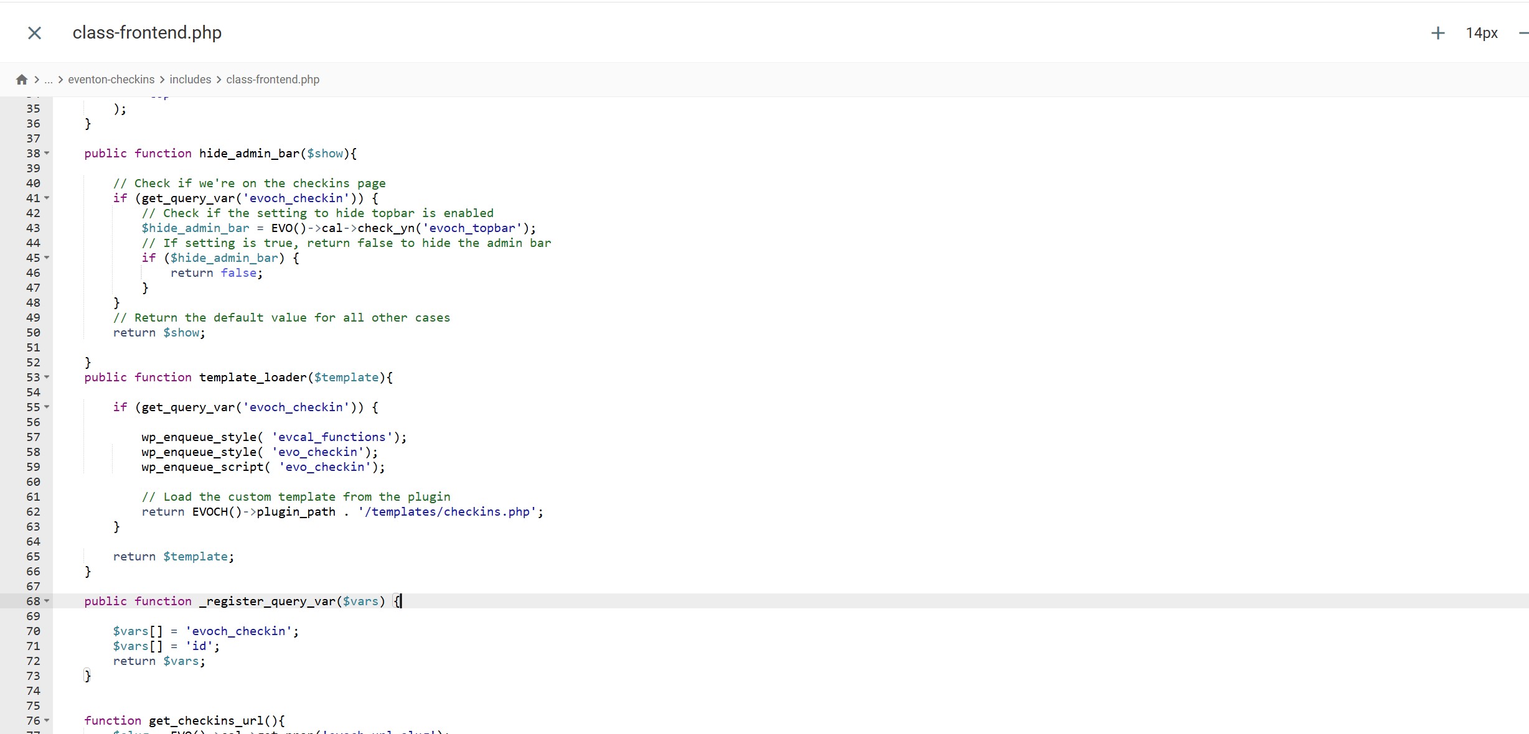This screenshot has height=734, width=1529.
Task: Place cursor in '/templates/checkins.php' string
Action: pyautogui.click(x=448, y=512)
